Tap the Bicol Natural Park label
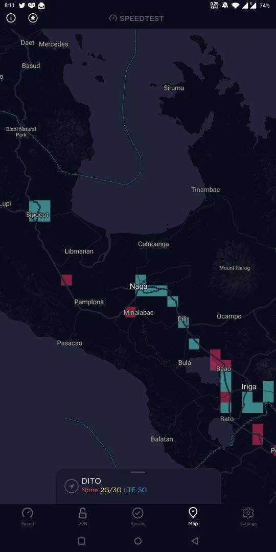This screenshot has height=552, width=276. 21,132
